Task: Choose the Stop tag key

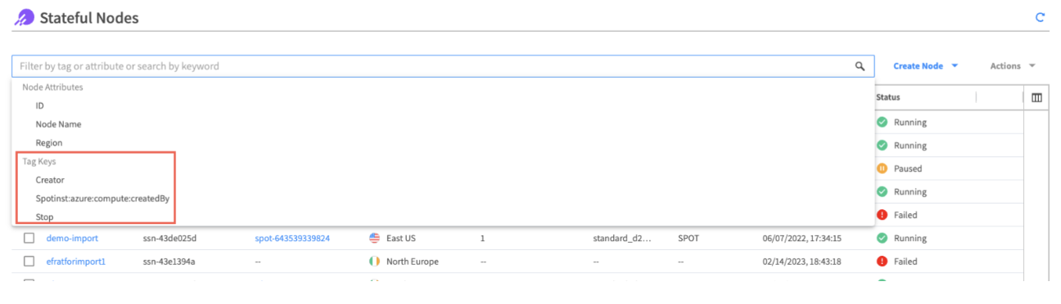Action: 44,217
